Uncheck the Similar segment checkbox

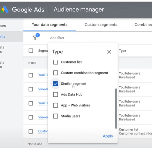pyautogui.click(x=55, y=84)
